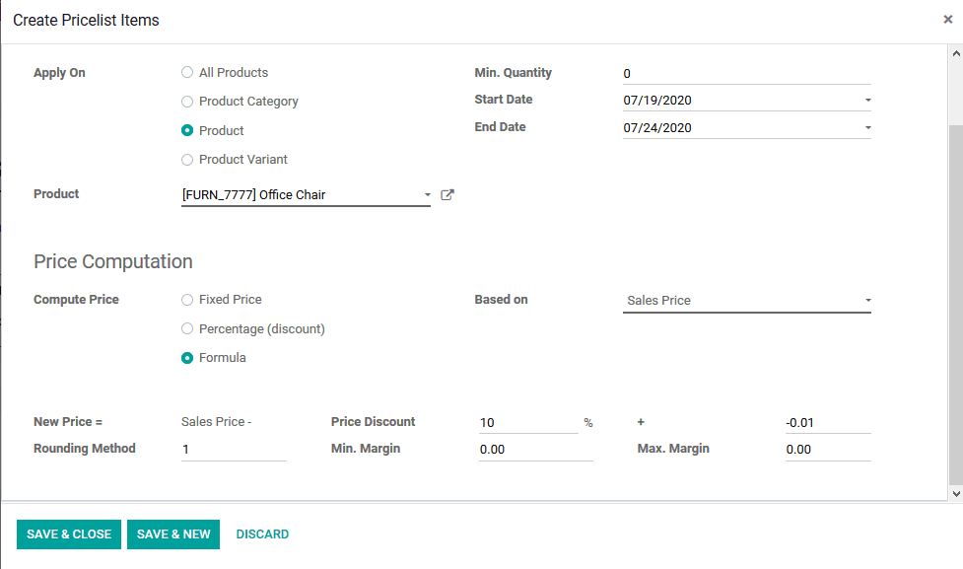Image resolution: width=963 pixels, height=569 pixels.
Task: Open the Start Date picker arrow
Action: point(867,101)
